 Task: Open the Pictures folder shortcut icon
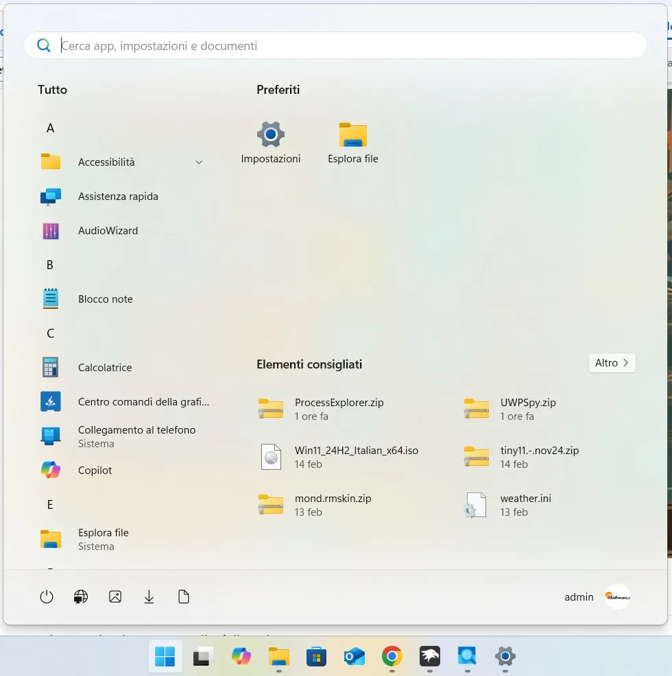[x=115, y=597]
